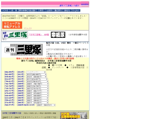
Task: Follow the (リンク) link
Action: pos(28,28)
